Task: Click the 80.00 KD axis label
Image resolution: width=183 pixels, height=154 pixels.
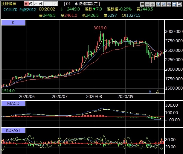Action: tap(170, 140)
